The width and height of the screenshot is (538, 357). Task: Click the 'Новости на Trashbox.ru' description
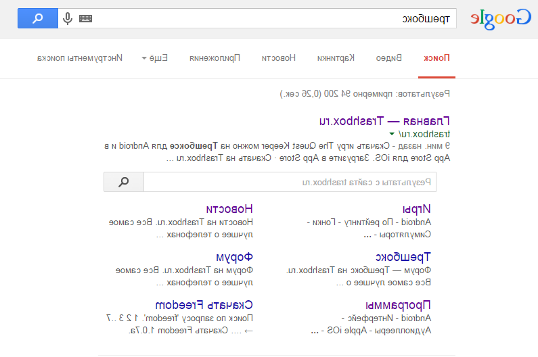(181, 229)
